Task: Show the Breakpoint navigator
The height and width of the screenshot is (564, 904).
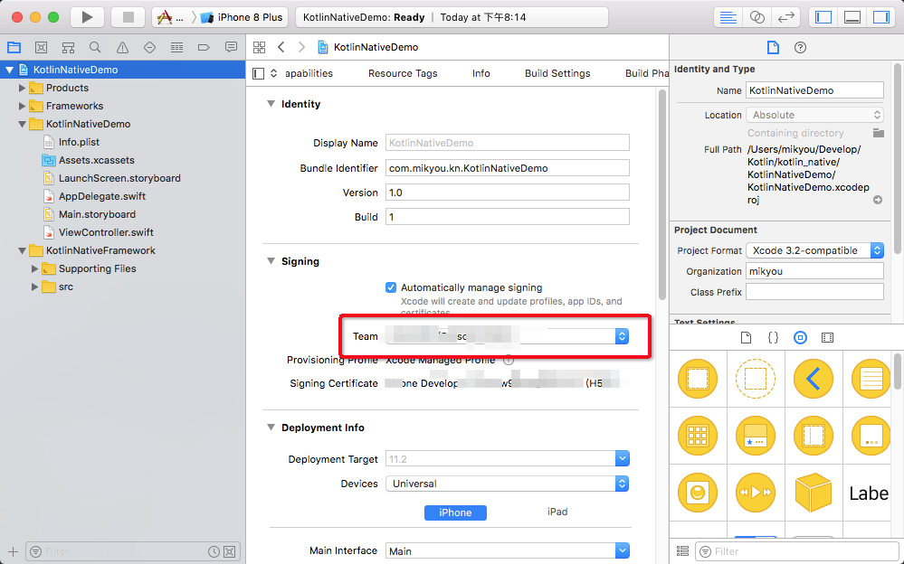Action: click(x=204, y=47)
